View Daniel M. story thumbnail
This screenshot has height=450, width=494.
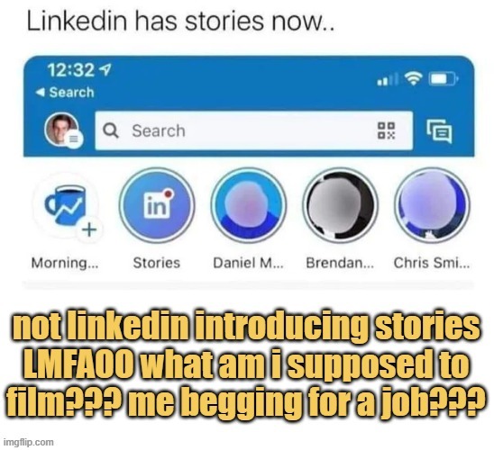pos(249,205)
